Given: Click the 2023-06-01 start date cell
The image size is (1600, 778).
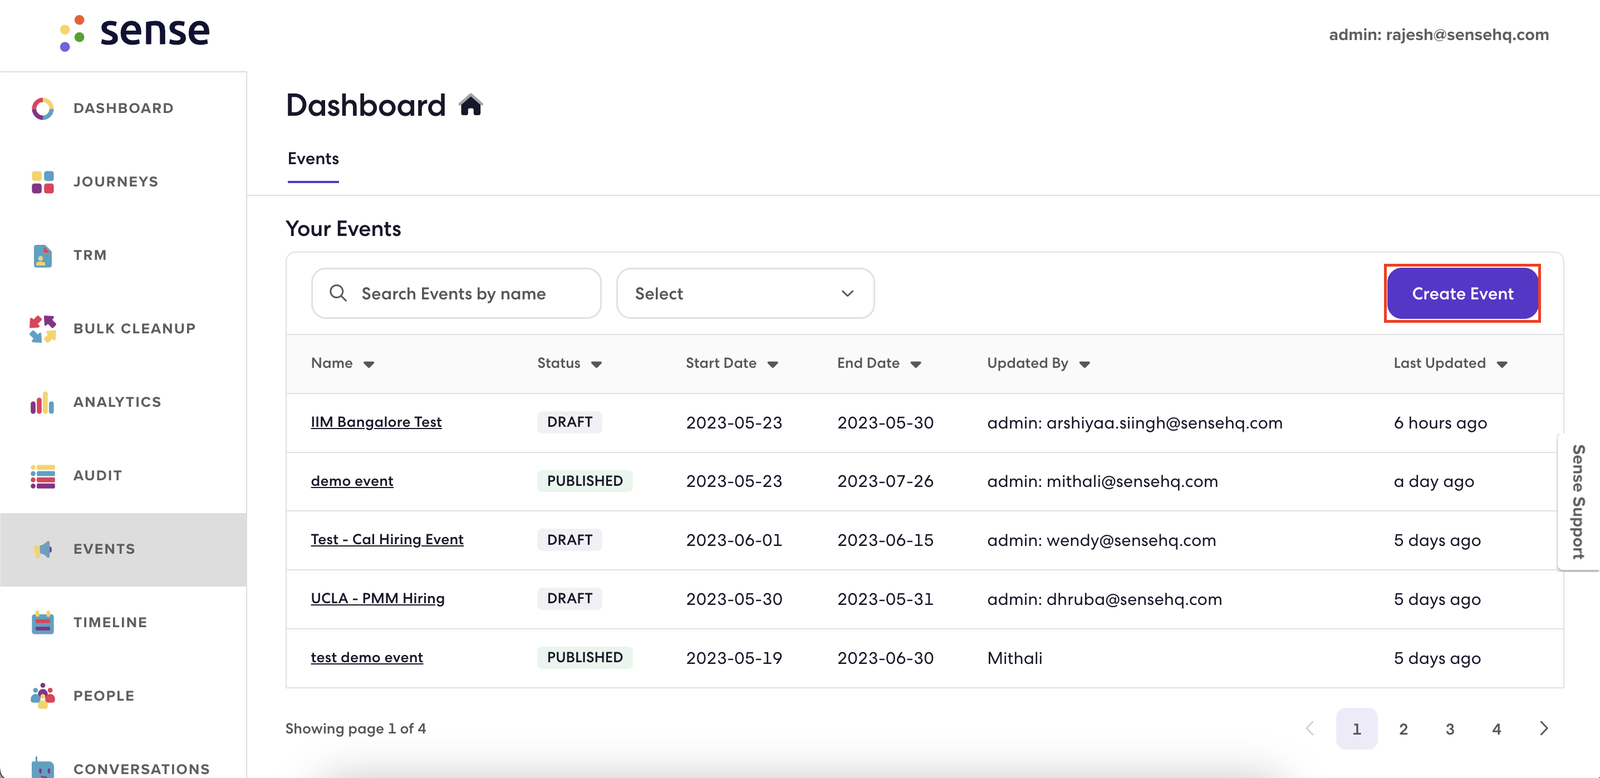Looking at the screenshot, I should pyautogui.click(x=734, y=540).
